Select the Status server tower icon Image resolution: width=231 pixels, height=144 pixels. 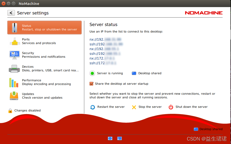14,28
